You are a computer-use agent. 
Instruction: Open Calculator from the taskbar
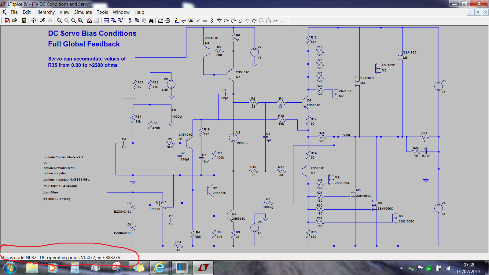tap(75, 268)
